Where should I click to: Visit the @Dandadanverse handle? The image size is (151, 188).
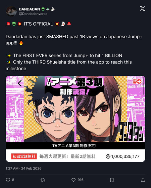(33, 14)
